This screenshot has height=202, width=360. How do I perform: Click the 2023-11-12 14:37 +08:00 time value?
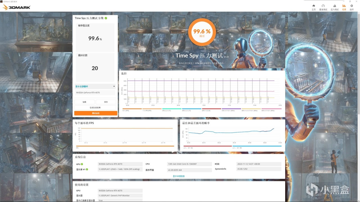pos(259,164)
